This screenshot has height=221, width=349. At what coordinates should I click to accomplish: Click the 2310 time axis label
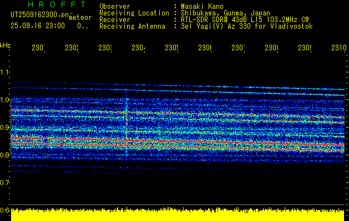tap(339, 48)
